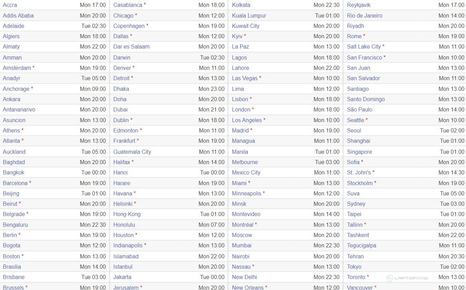
Task: Open the Hong Kong link
Action: (x=127, y=214)
